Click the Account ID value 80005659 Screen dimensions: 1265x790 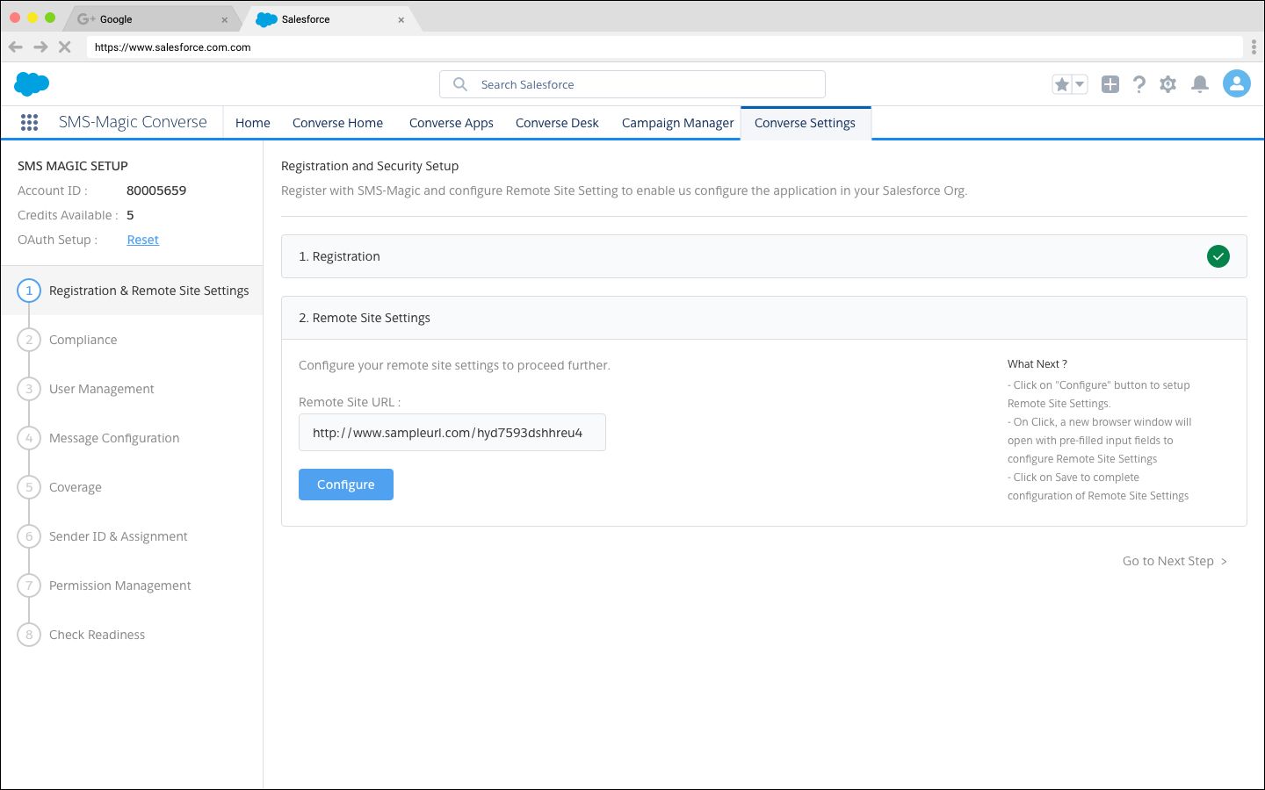pos(156,190)
